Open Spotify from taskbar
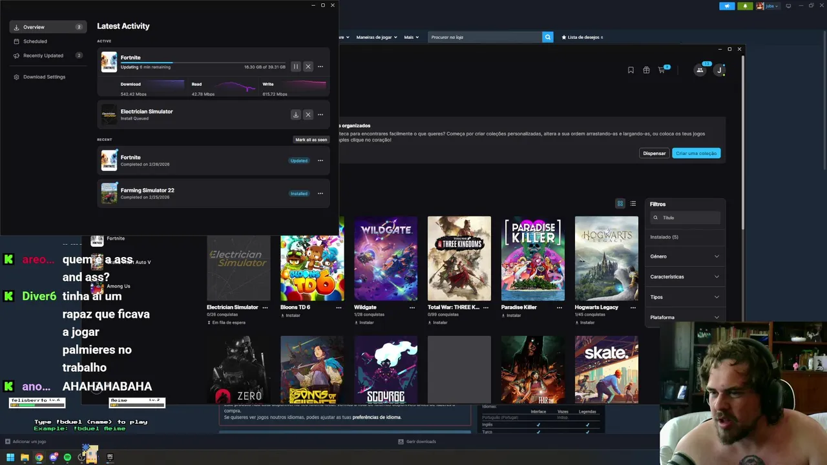This screenshot has height=465, width=827. [x=67, y=457]
